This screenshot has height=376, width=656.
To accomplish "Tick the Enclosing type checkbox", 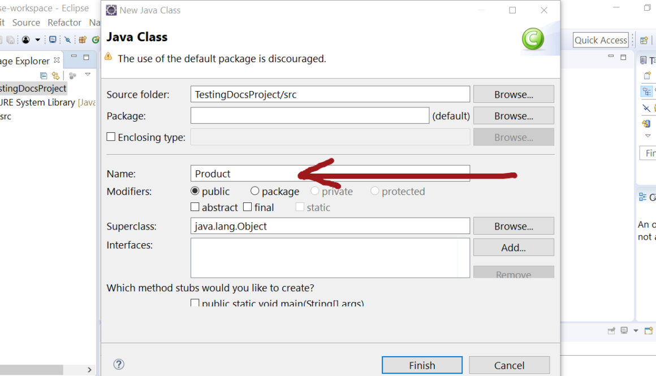I will tap(111, 137).
